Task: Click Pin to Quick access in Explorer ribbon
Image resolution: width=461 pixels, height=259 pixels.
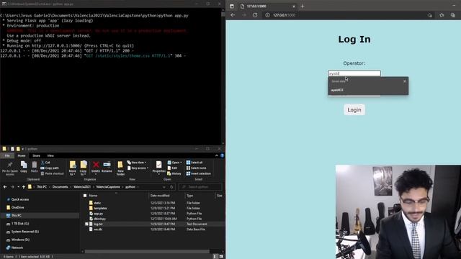Action: [x=9, y=168]
